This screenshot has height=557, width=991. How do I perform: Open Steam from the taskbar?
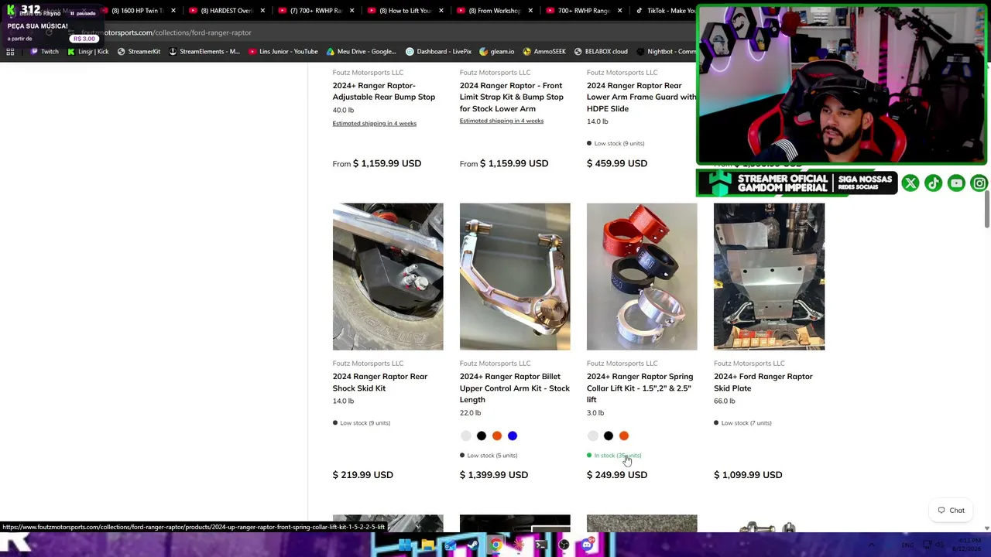pyautogui.click(x=472, y=545)
